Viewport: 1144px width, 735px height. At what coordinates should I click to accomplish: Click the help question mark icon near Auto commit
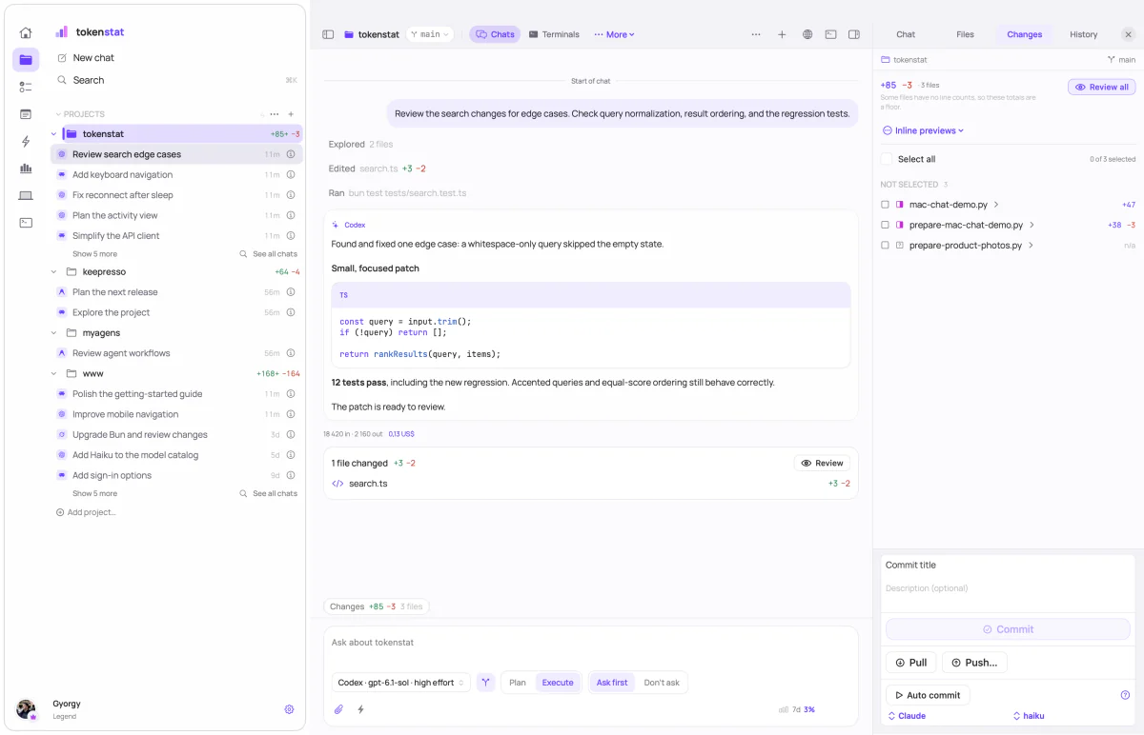(1125, 695)
